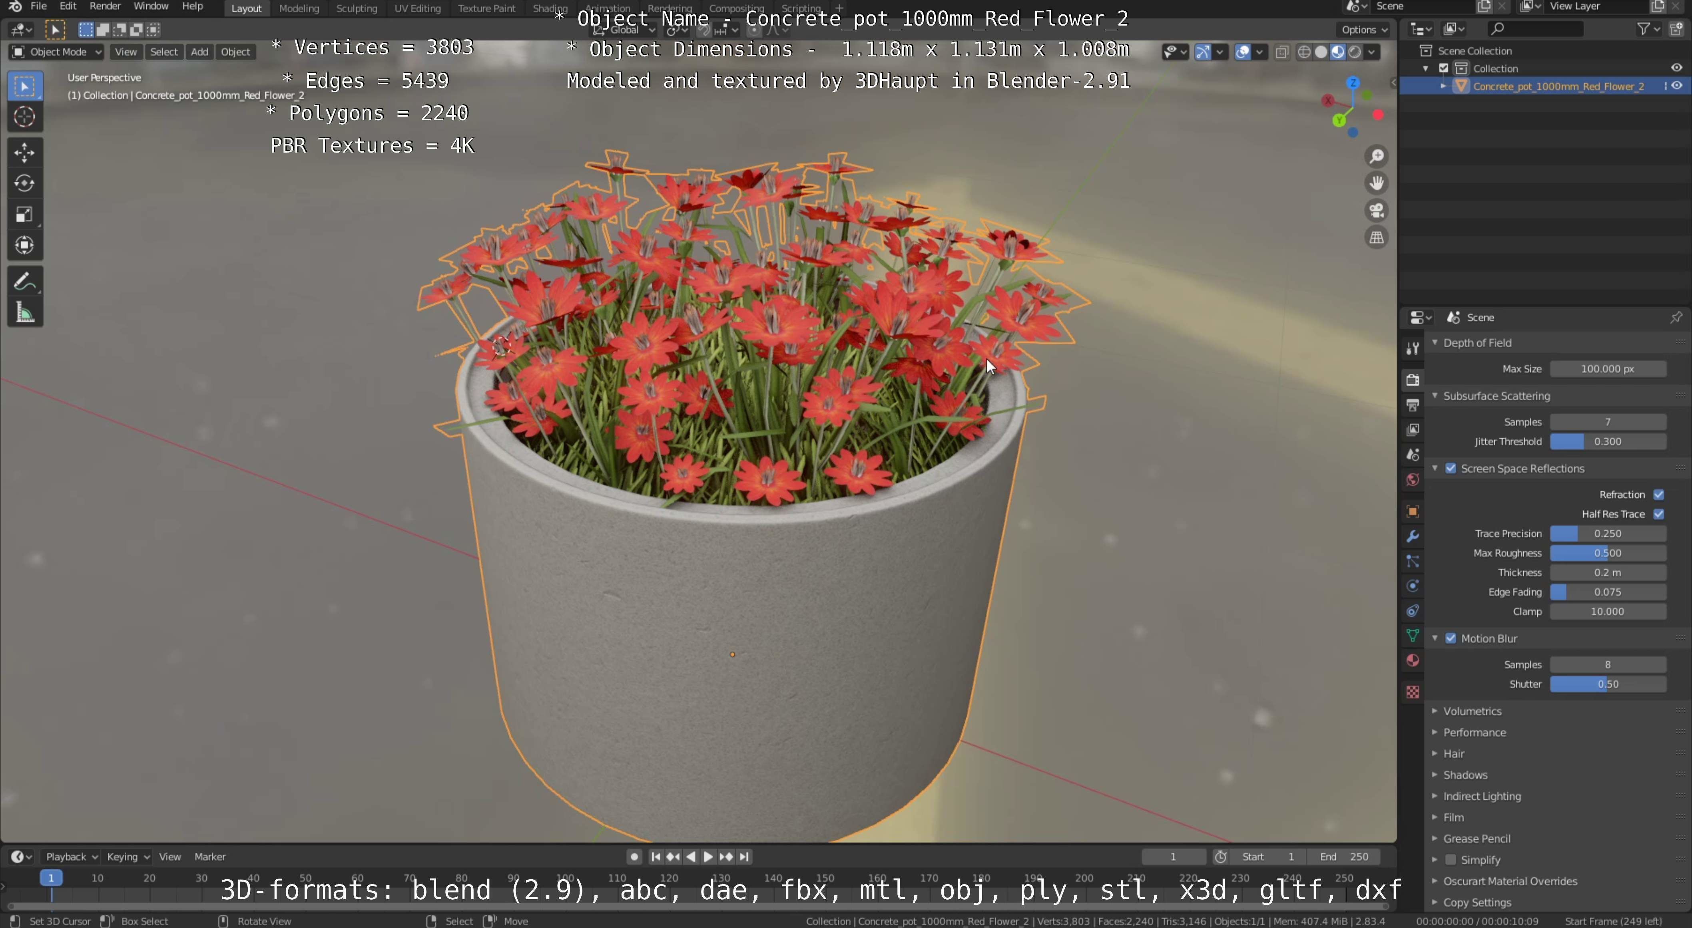Open the Texture properties tab

click(1412, 692)
